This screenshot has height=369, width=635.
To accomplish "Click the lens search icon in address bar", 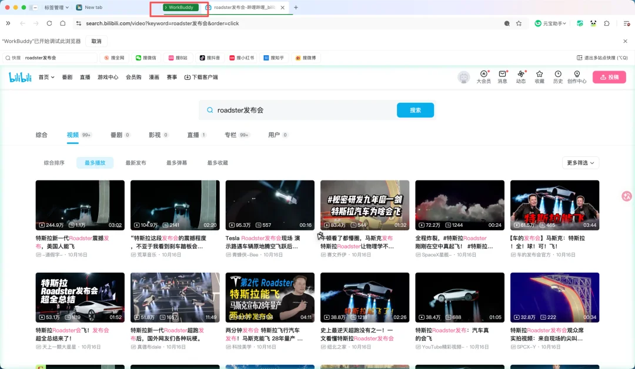I will [507, 24].
